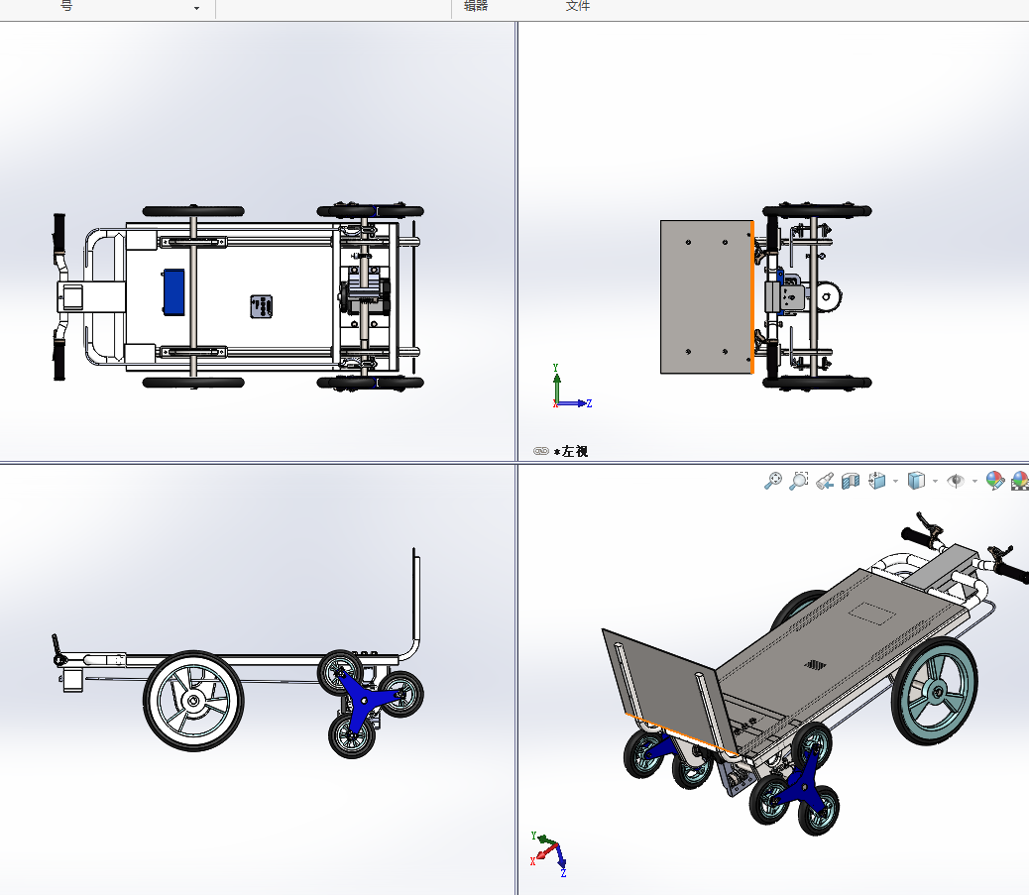Click the coordinate triad in the left view
The height and width of the screenshot is (895, 1029).
tap(572, 388)
